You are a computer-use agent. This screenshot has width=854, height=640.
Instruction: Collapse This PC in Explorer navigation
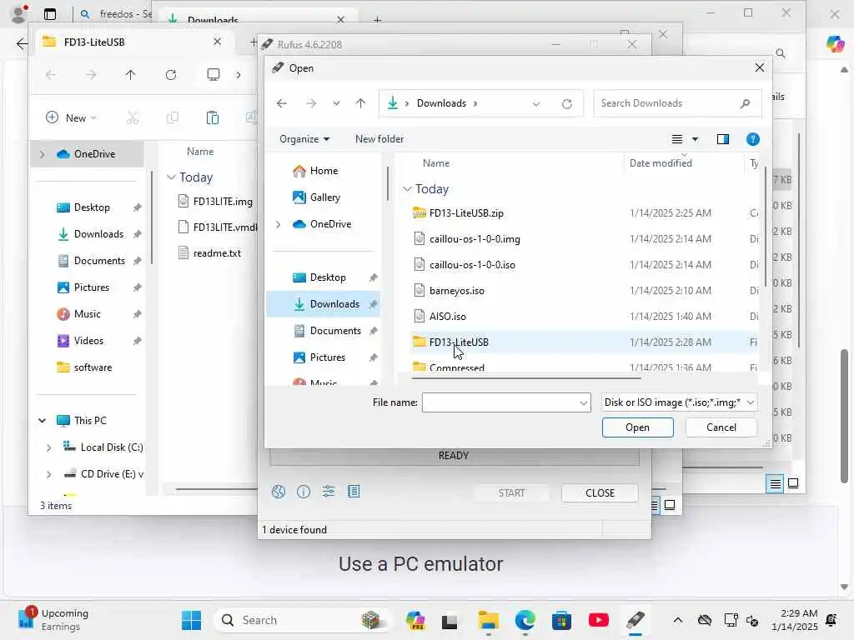[x=42, y=421]
